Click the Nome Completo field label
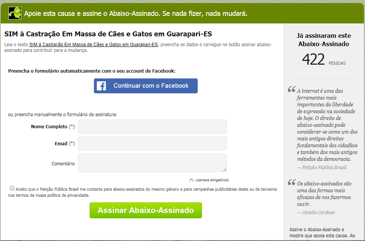 (x=53, y=126)
